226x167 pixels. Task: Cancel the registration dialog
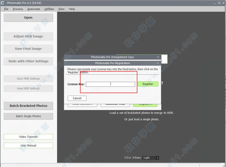(x=77, y=98)
